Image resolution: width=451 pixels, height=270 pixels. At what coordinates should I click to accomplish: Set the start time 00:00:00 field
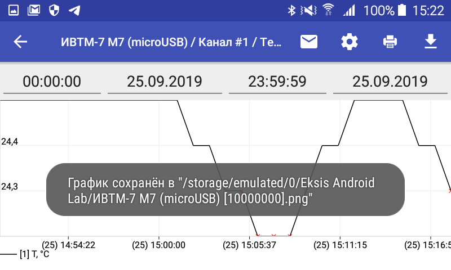[x=52, y=82]
